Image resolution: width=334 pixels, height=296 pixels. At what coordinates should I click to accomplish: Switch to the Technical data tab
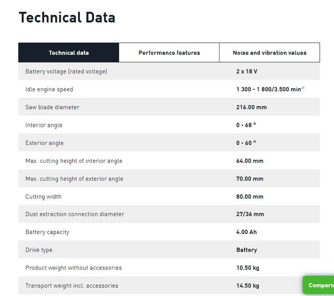69,53
